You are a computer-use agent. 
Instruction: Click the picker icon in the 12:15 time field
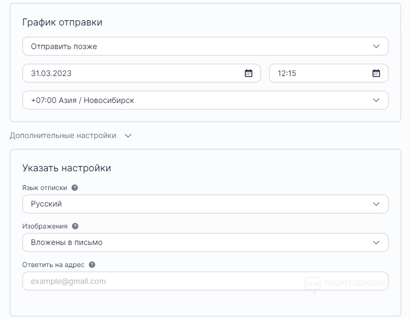pos(376,74)
